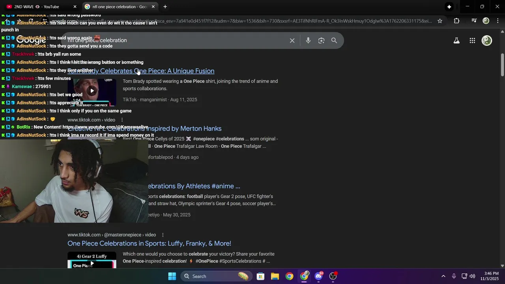Viewport: 505px width, 284px height.
Task: Click the Google logo
Action: coord(31,40)
